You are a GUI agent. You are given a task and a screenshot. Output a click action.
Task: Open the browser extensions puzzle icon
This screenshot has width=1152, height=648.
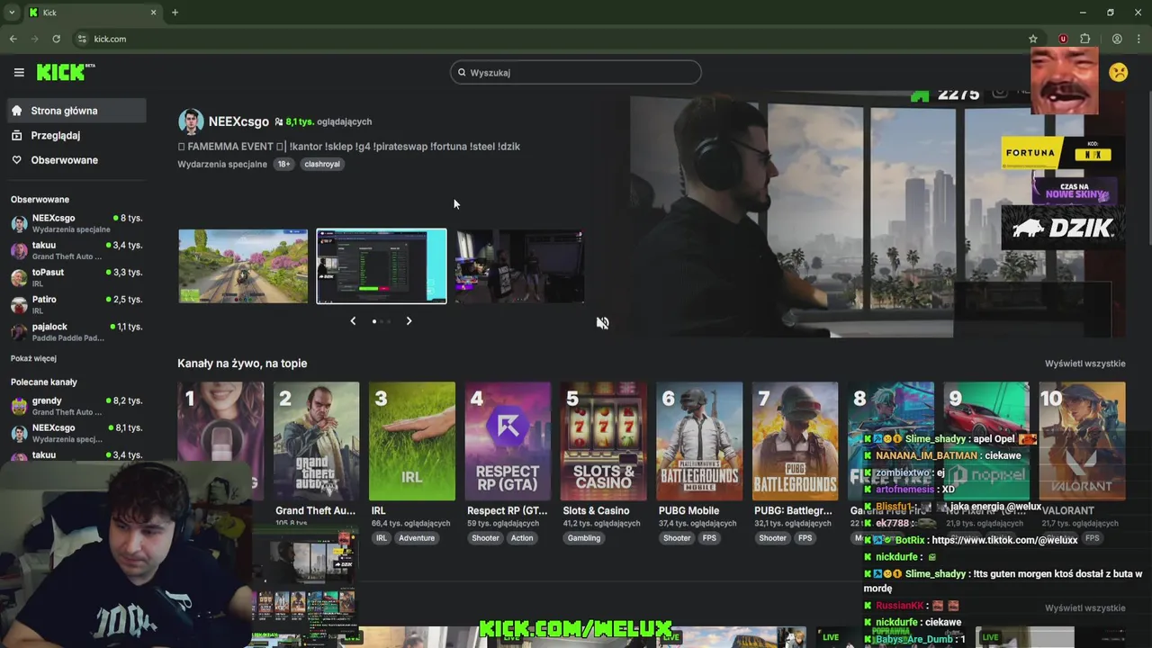(1085, 39)
